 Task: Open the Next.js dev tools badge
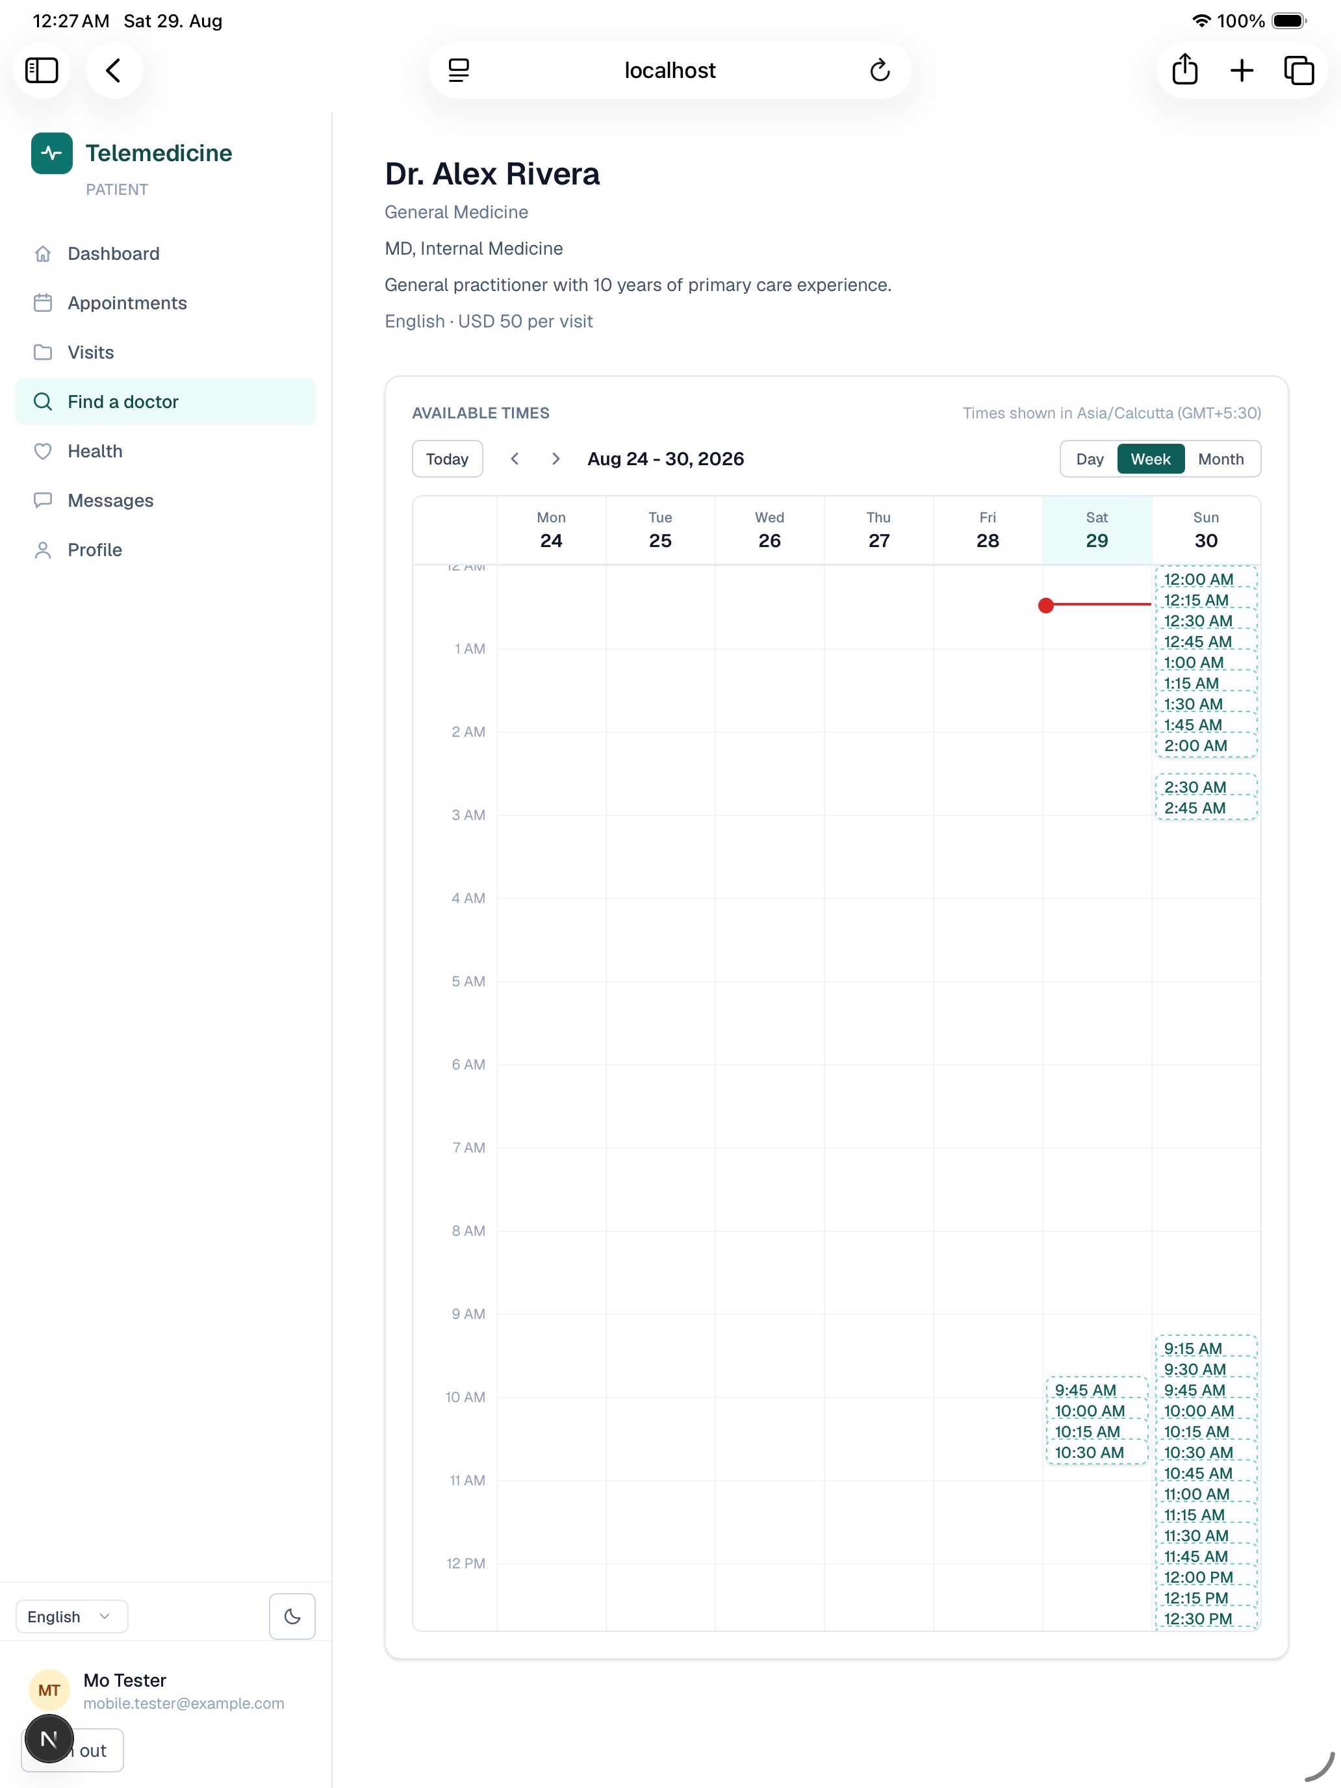coord(49,1739)
